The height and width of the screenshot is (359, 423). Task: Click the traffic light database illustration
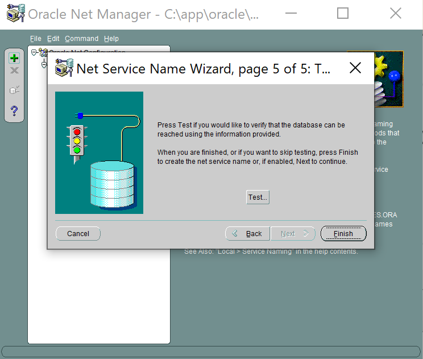pyautogui.click(x=99, y=152)
